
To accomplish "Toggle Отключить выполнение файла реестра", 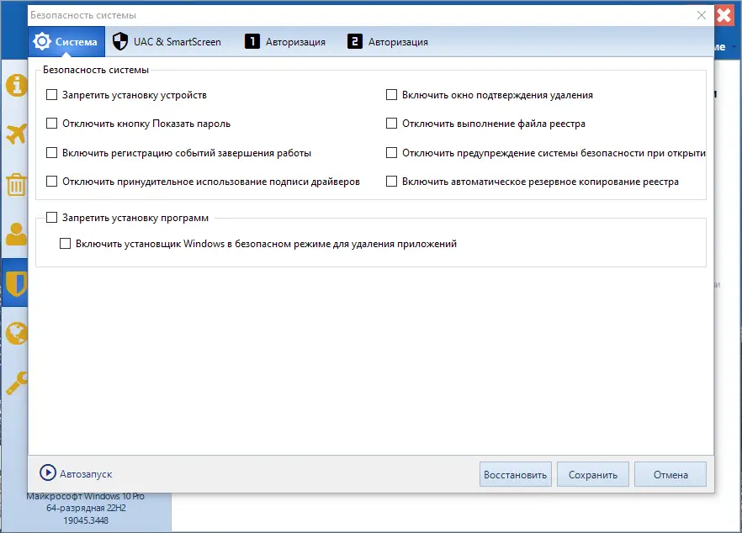I will coord(391,123).
